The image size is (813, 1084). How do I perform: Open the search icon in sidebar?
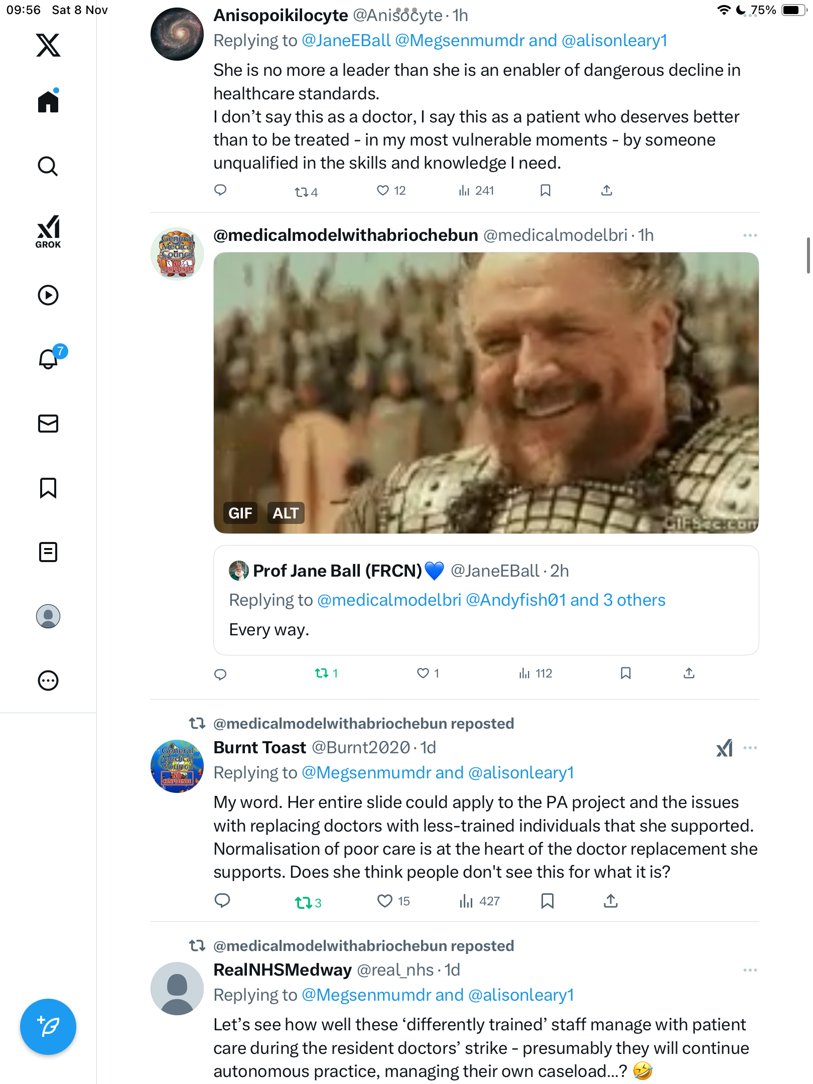point(48,166)
